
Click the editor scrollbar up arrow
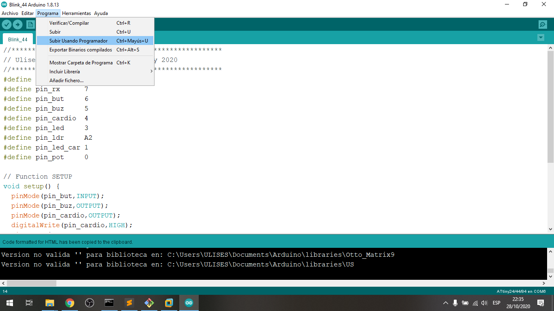coord(550,48)
